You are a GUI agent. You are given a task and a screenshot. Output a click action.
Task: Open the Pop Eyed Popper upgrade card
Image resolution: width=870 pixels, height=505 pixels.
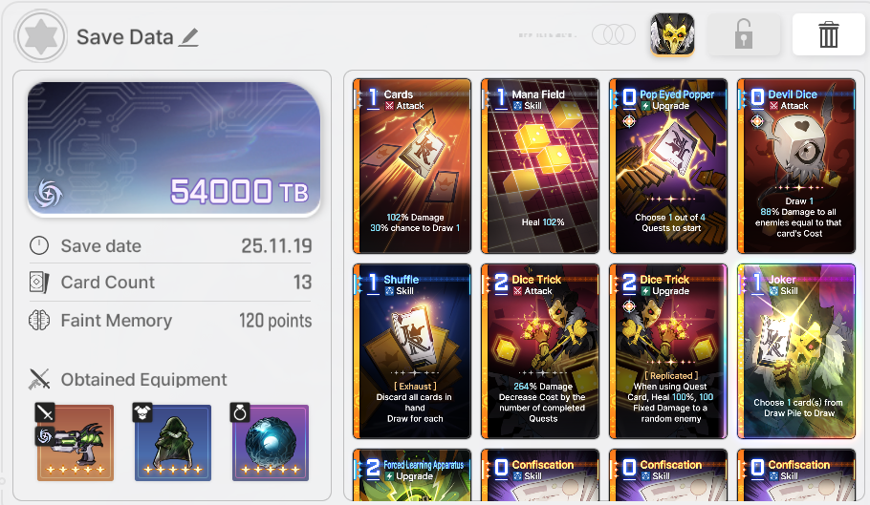[668, 165]
